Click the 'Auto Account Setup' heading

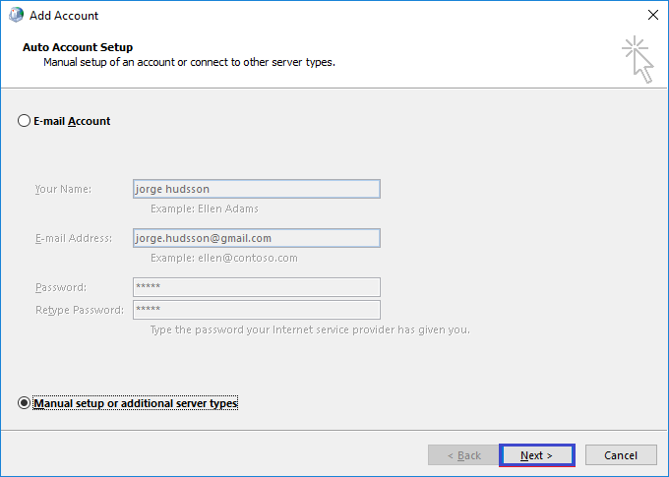coord(78,47)
